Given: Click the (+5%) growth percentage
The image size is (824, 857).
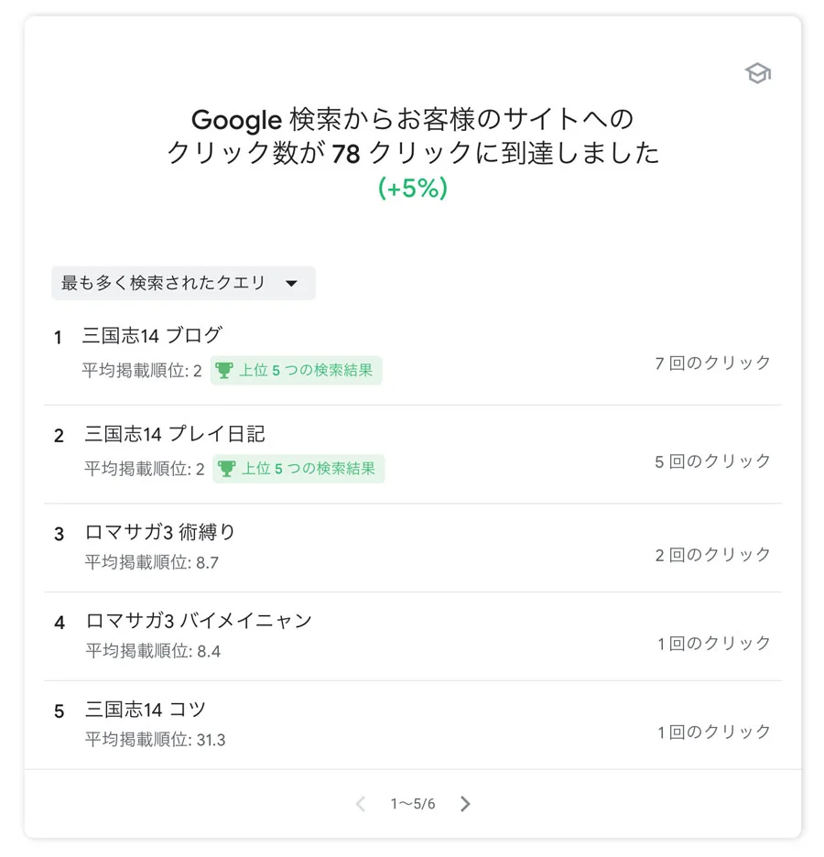Looking at the screenshot, I should (413, 188).
